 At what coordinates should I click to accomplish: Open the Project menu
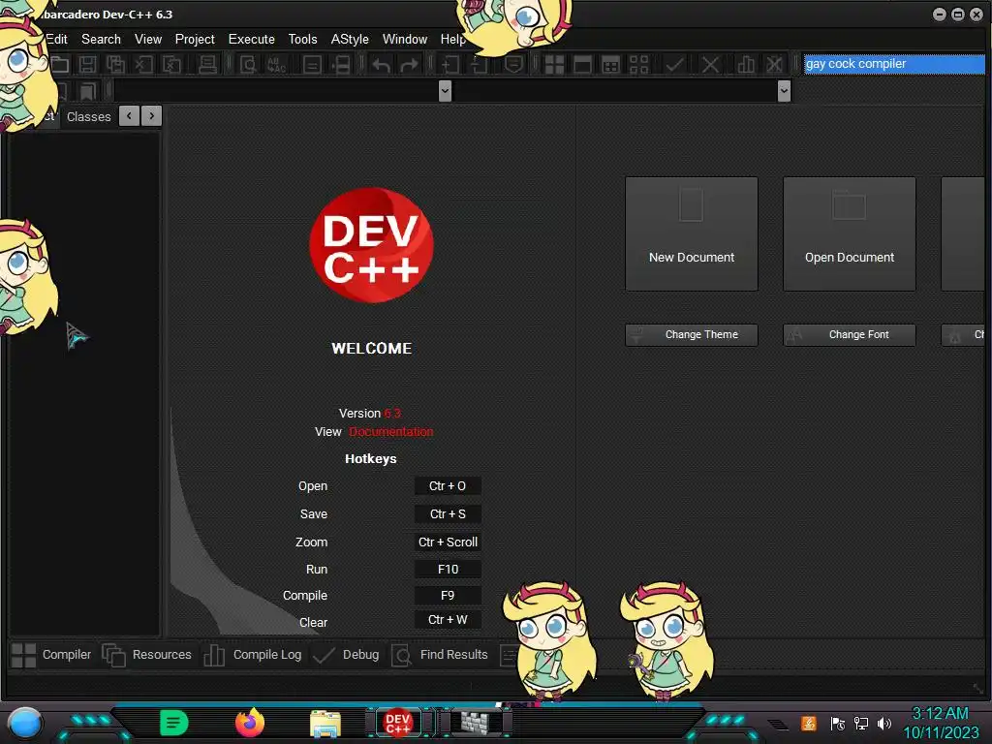195,39
